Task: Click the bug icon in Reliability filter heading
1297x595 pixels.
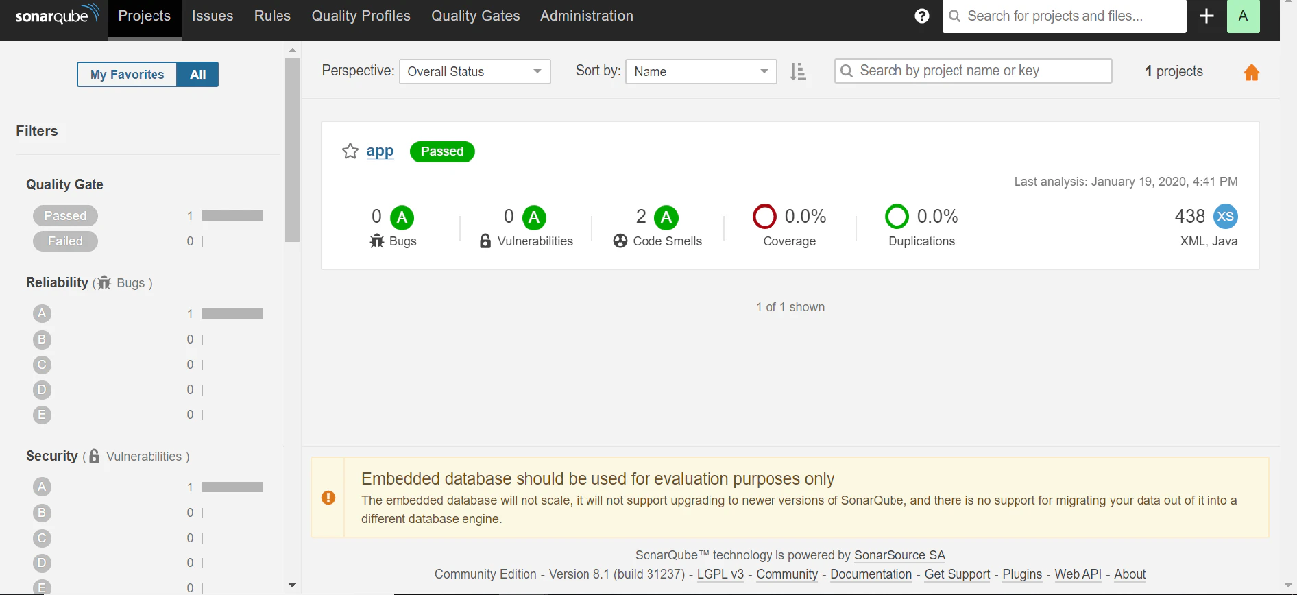Action: [x=104, y=282]
